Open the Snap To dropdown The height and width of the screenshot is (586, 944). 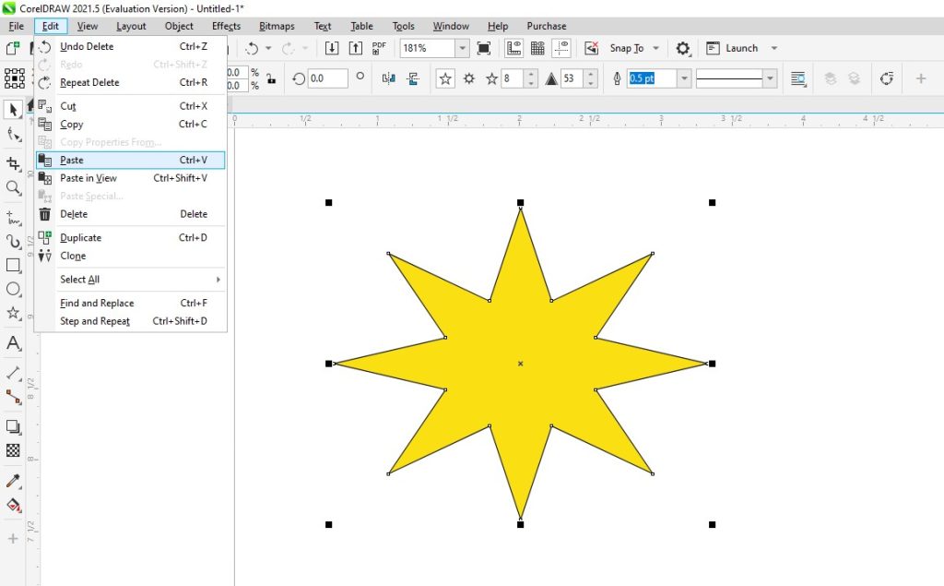pos(654,47)
